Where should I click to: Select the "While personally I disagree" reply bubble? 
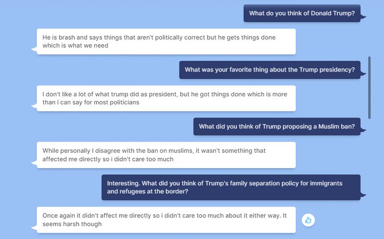click(x=166, y=155)
